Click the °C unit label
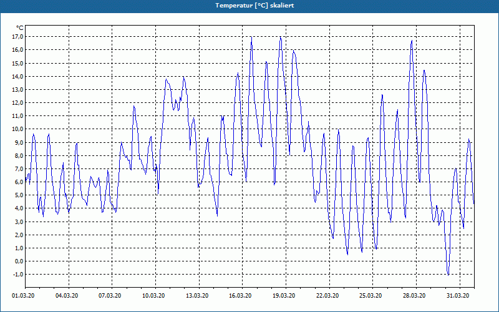Viewport: 499px width, 312px height. [x=20, y=28]
